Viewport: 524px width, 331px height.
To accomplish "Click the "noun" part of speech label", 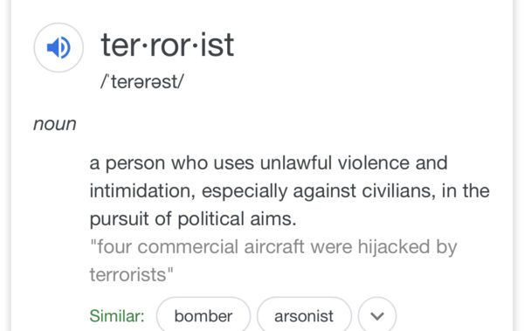I will (55, 124).
